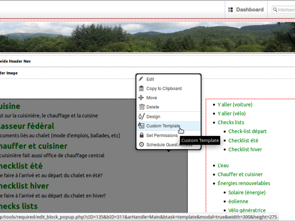Open the sidebar Chauffer et cuisiner link
This screenshot has width=295, height=221.
pyautogui.click(x=240, y=174)
